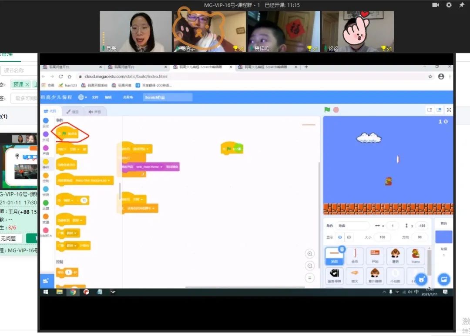Open the File menu in blue bar
Image resolution: width=470 pixels, height=336 pixels.
pos(95,97)
